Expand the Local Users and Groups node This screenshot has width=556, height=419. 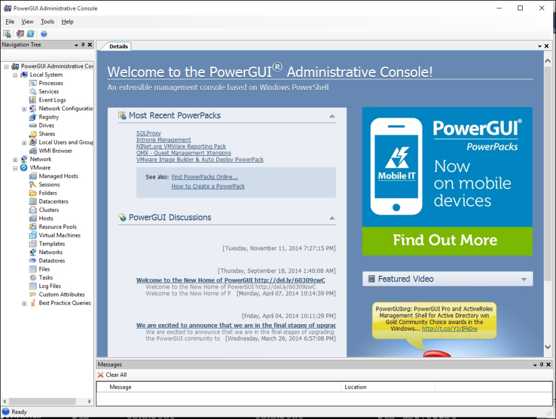tap(24, 143)
